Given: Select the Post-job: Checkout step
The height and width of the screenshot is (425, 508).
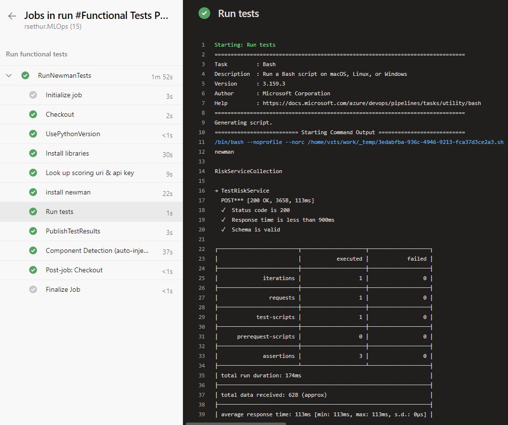Looking at the screenshot, I should [x=74, y=270].
